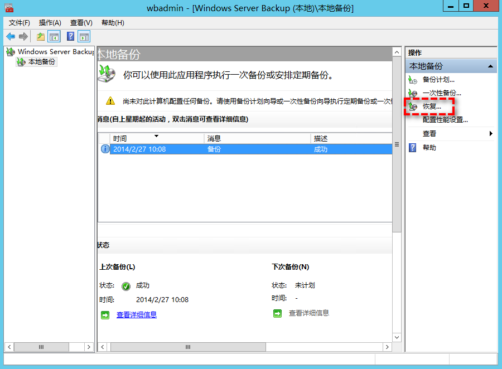
Task: Launch 一次性备份... wizard
Action: point(442,93)
